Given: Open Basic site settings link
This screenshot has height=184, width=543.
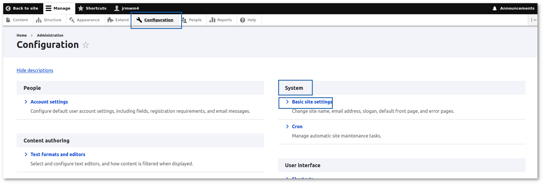Looking at the screenshot, I should pyautogui.click(x=312, y=102).
